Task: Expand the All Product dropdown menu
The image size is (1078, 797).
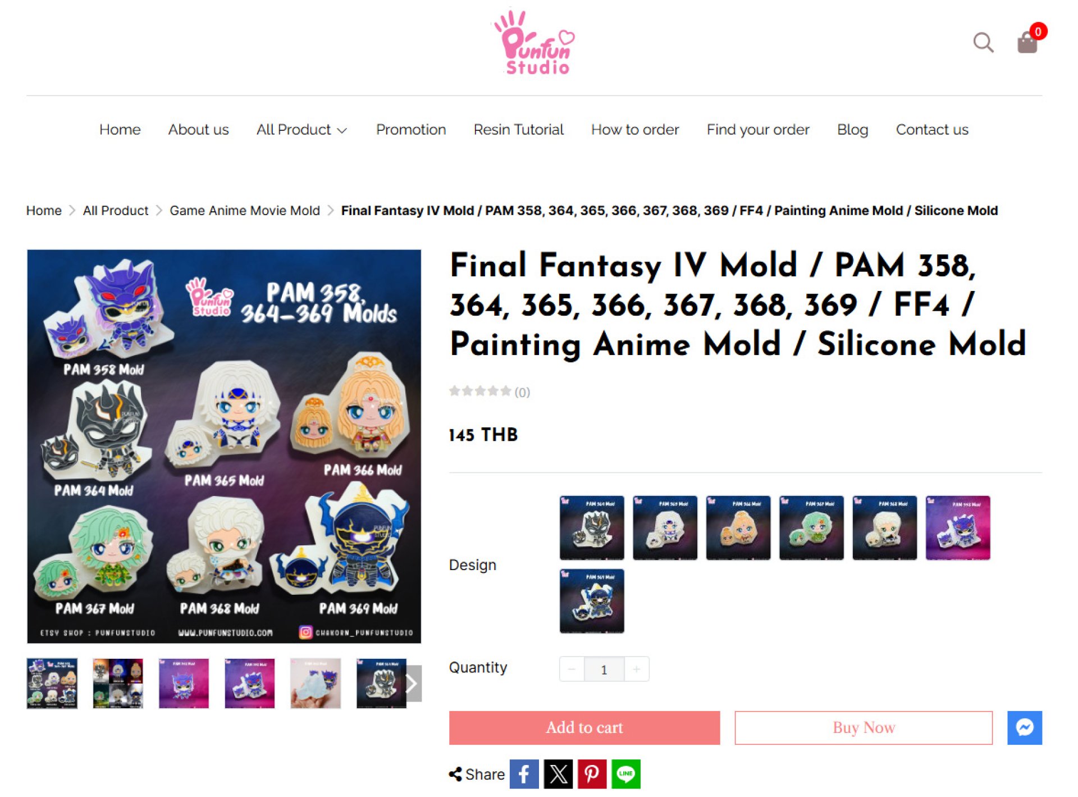Action: click(x=302, y=130)
